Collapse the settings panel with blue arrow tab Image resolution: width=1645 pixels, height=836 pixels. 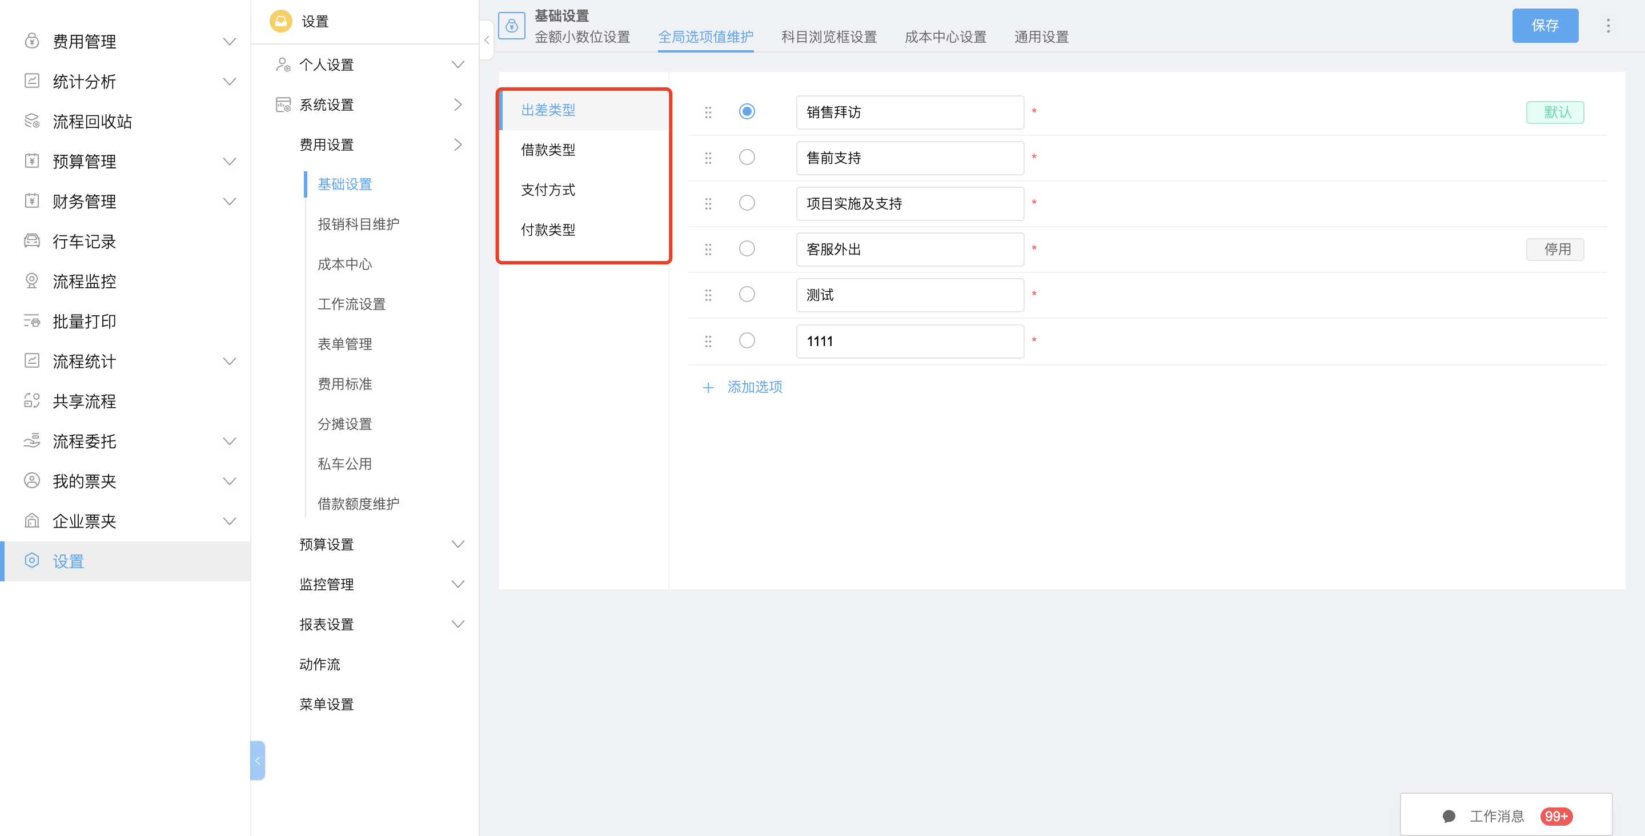point(258,761)
